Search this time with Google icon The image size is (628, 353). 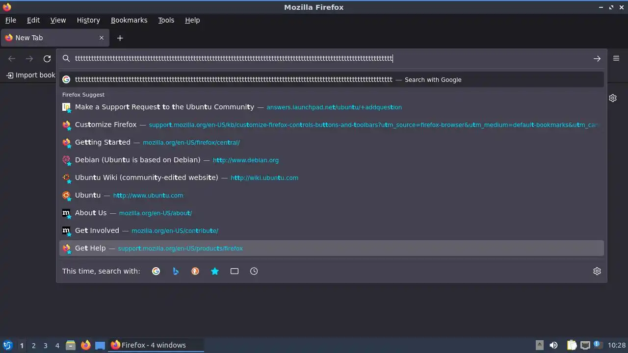coord(156,271)
